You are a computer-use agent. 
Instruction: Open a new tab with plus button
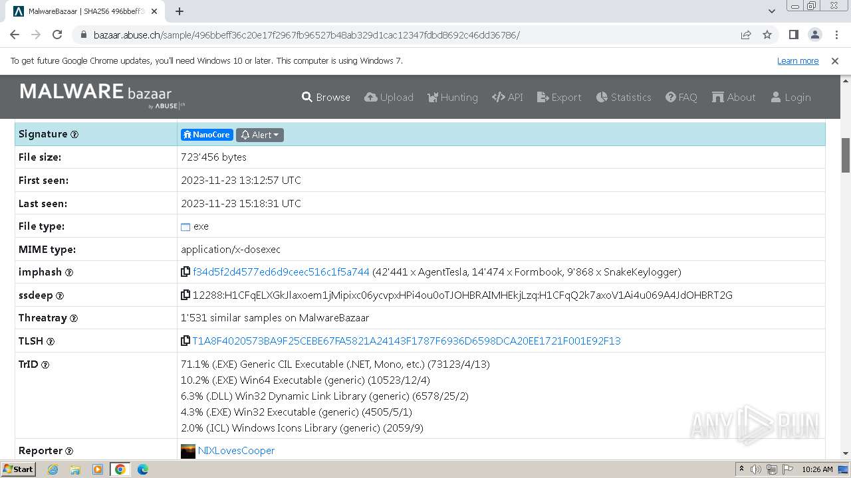click(180, 11)
